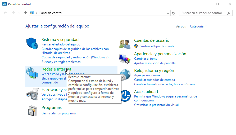
Task: Click Revisar el estado del equipo
Action: (x=61, y=44)
